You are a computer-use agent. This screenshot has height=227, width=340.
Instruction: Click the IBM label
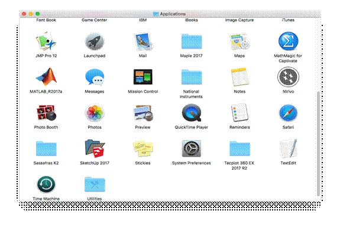coord(143,20)
